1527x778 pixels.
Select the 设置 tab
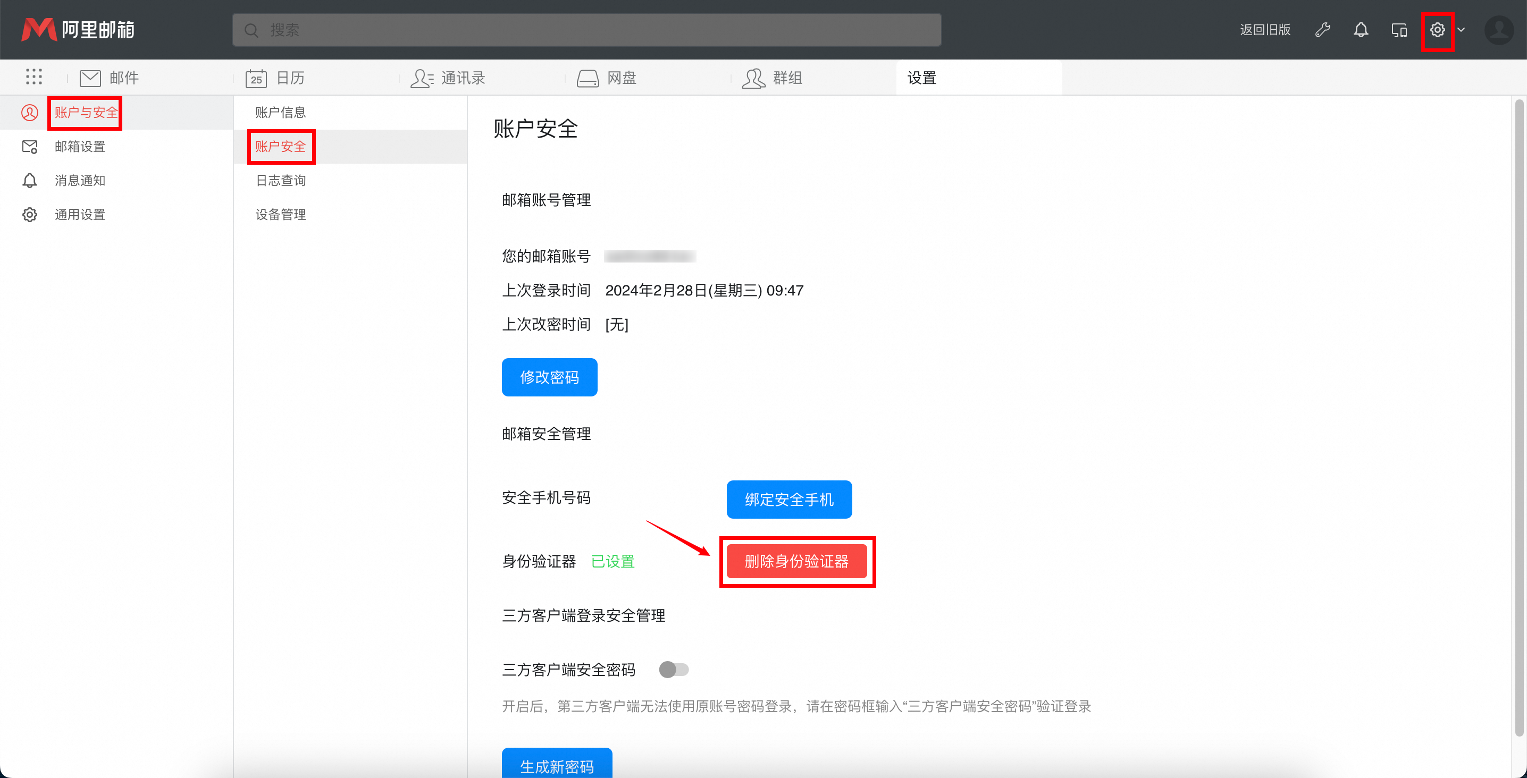(x=979, y=78)
